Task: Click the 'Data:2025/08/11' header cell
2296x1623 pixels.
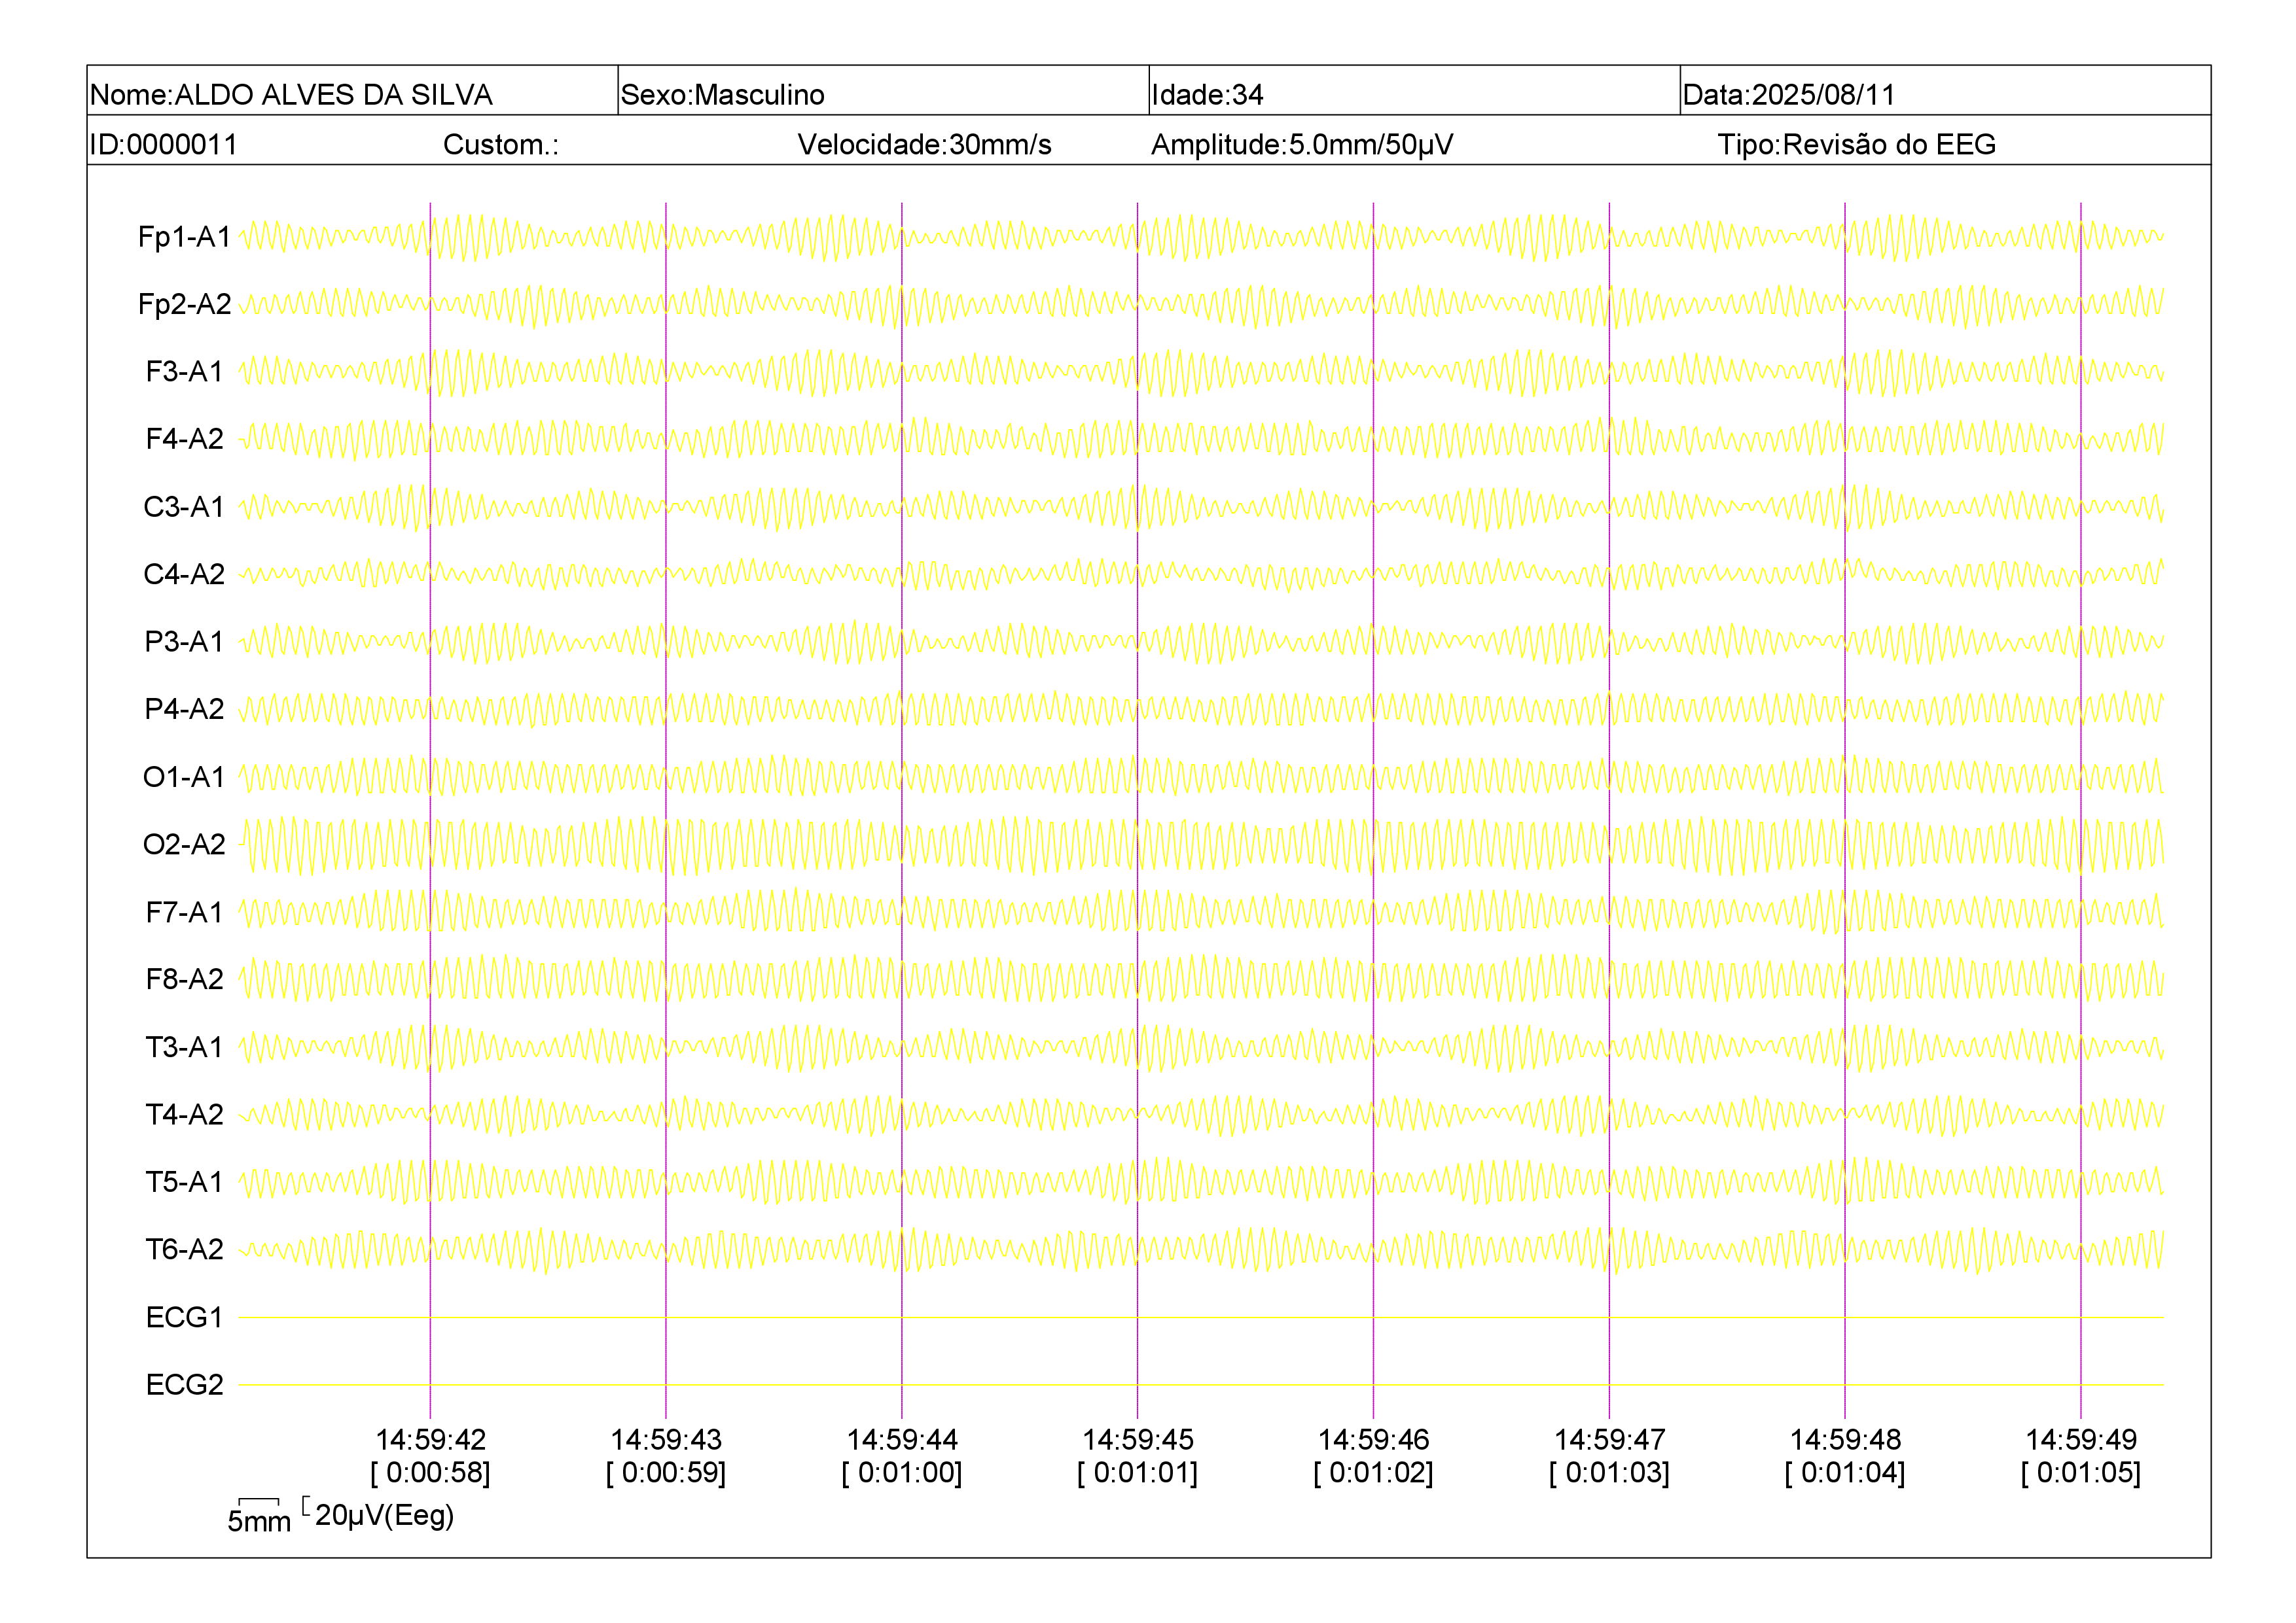Action: (1945, 91)
